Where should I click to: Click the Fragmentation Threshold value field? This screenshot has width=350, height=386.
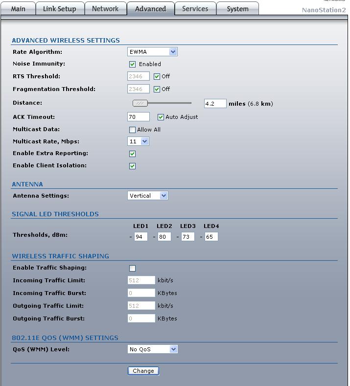pyautogui.click(x=139, y=89)
